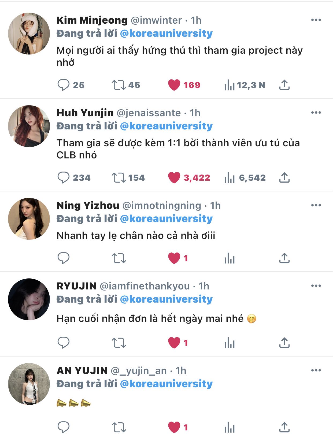Image resolution: width=333 pixels, height=439 pixels.
Task: Share Kim Minjeong's tweet
Action: coord(284,85)
